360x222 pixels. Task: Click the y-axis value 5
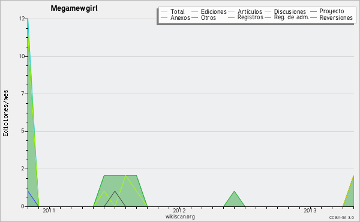click(23, 131)
